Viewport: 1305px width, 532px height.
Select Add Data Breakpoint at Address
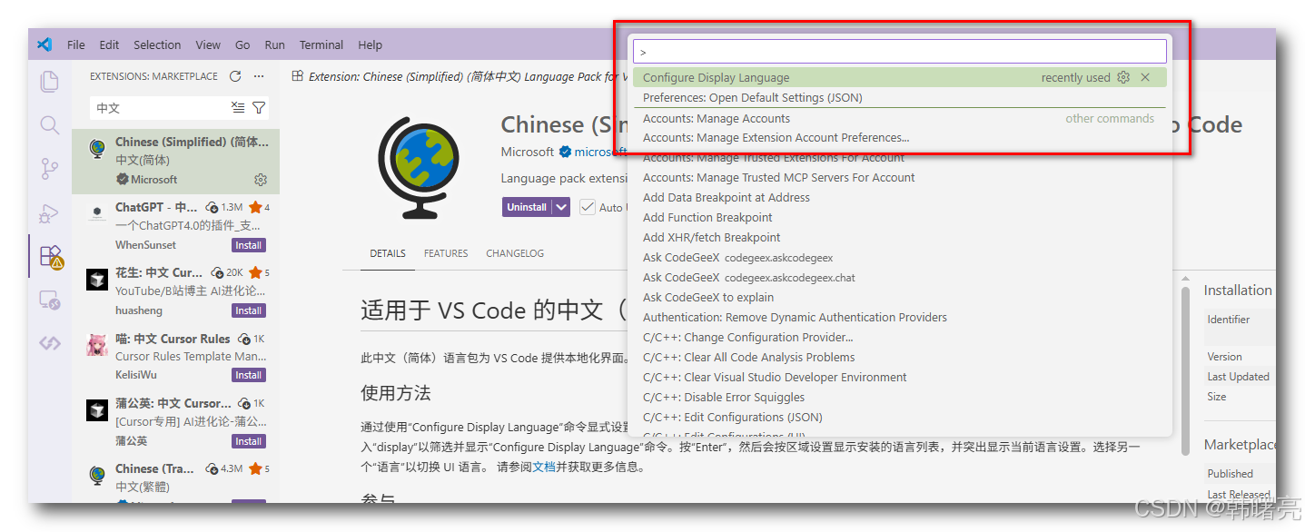point(899,198)
